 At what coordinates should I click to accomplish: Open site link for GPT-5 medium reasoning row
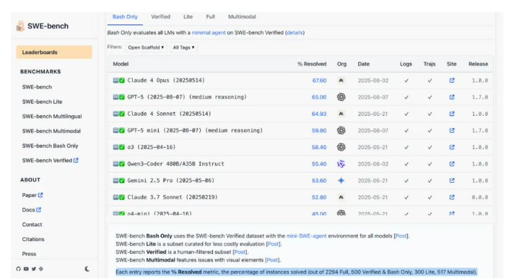coord(452,97)
